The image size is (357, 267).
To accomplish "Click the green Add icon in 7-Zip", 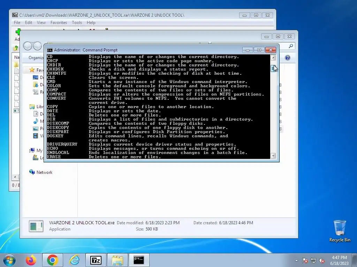I will click(x=18, y=32).
